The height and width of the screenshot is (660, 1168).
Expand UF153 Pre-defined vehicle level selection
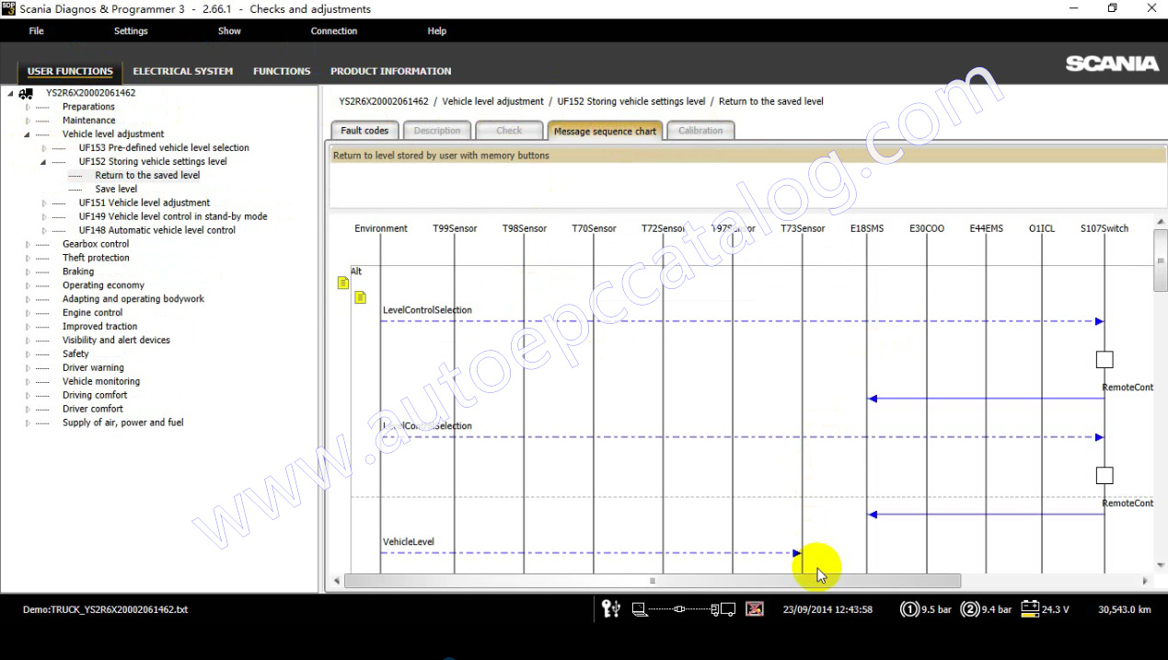[x=43, y=148]
